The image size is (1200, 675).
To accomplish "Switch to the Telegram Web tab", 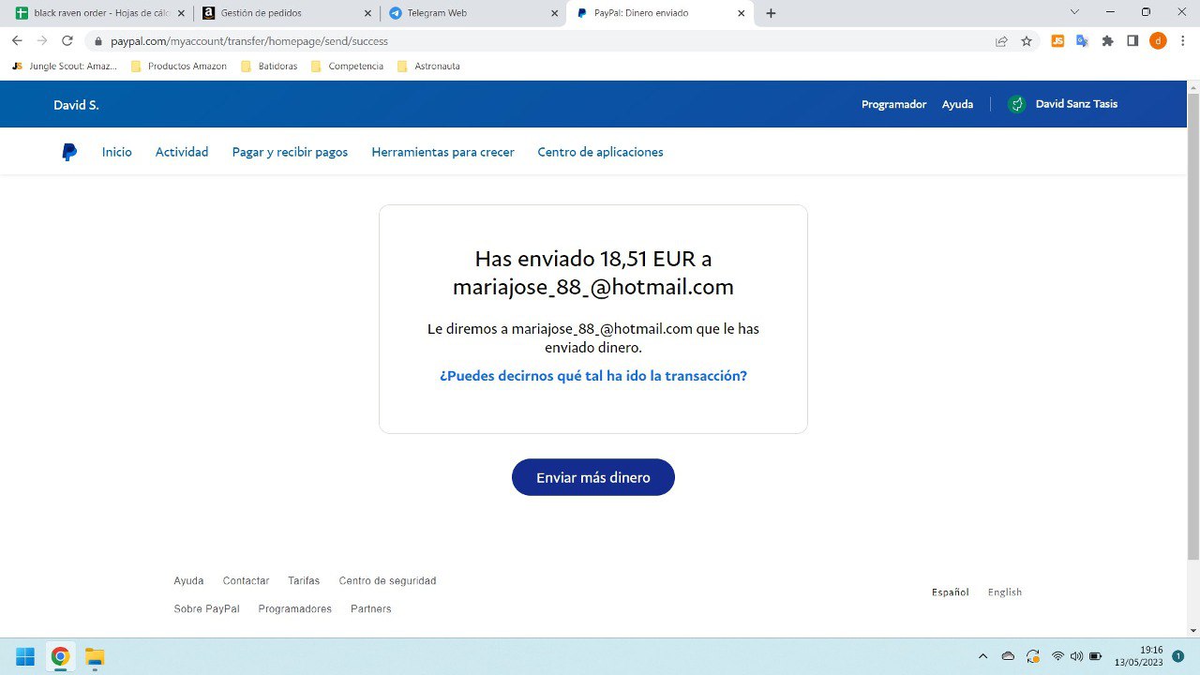I will coord(464,13).
